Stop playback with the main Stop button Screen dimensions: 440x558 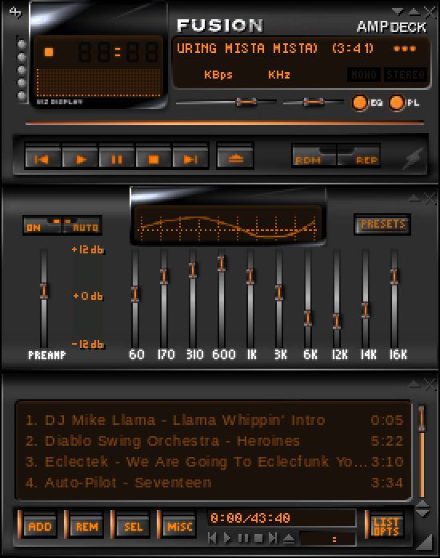pos(154,159)
